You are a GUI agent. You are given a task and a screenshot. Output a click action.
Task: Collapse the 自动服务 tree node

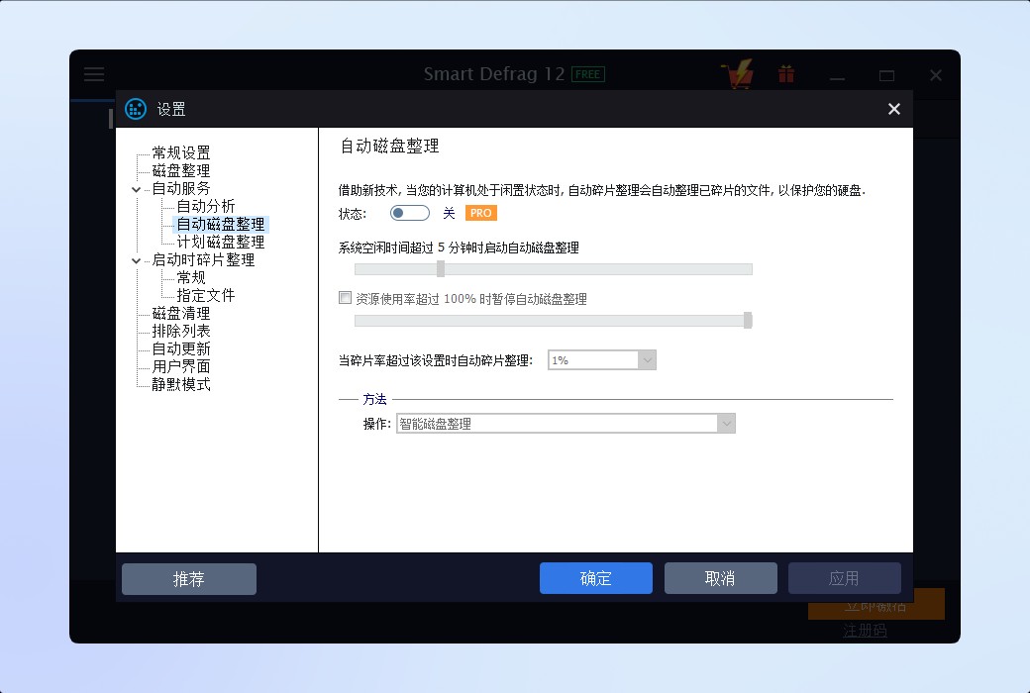pyautogui.click(x=136, y=189)
